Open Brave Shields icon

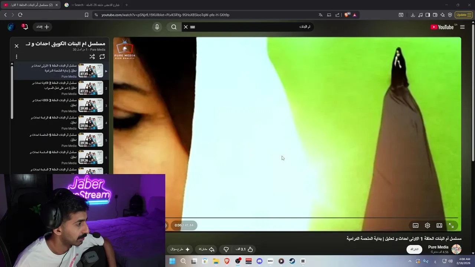(x=347, y=15)
